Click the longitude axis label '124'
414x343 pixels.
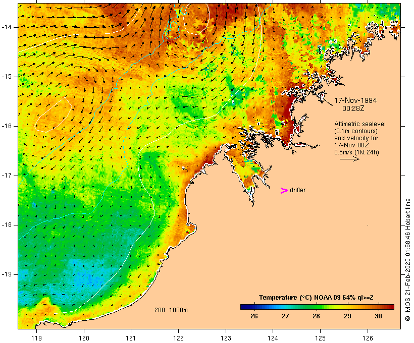273,338
